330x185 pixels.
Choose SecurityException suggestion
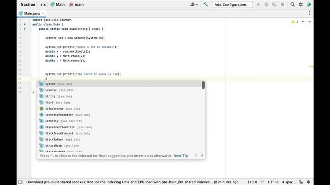click(x=120, y=115)
